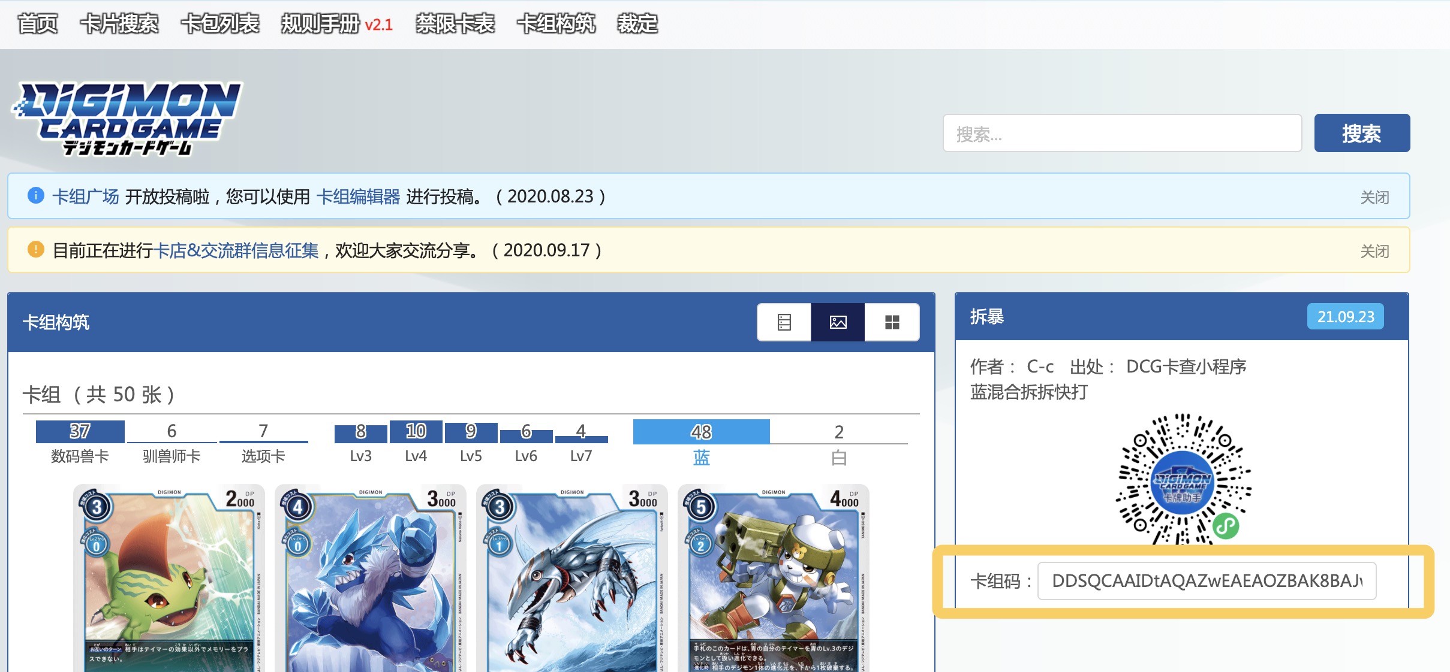Select the image view layout icon
The height and width of the screenshot is (672, 1450).
pyautogui.click(x=838, y=322)
